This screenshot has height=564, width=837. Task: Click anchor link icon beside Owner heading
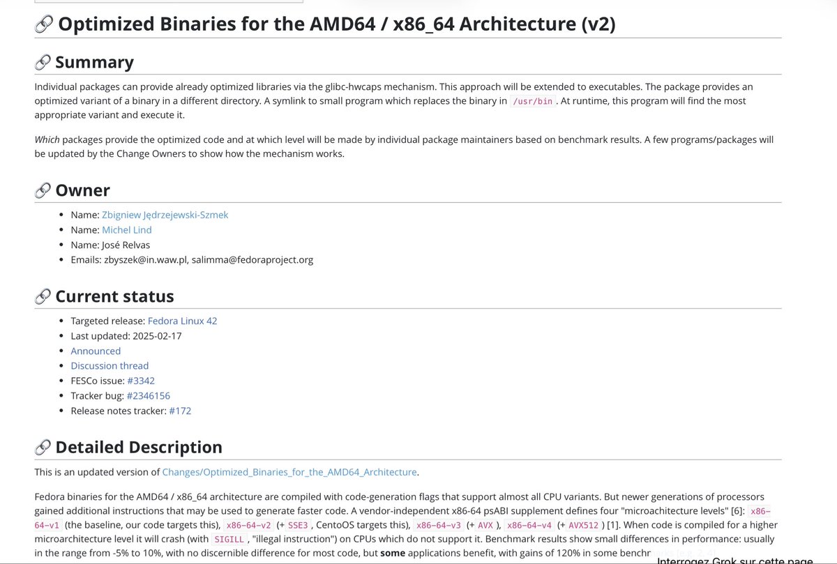(43, 190)
